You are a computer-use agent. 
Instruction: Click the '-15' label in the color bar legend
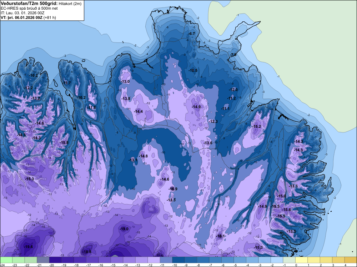113,265
